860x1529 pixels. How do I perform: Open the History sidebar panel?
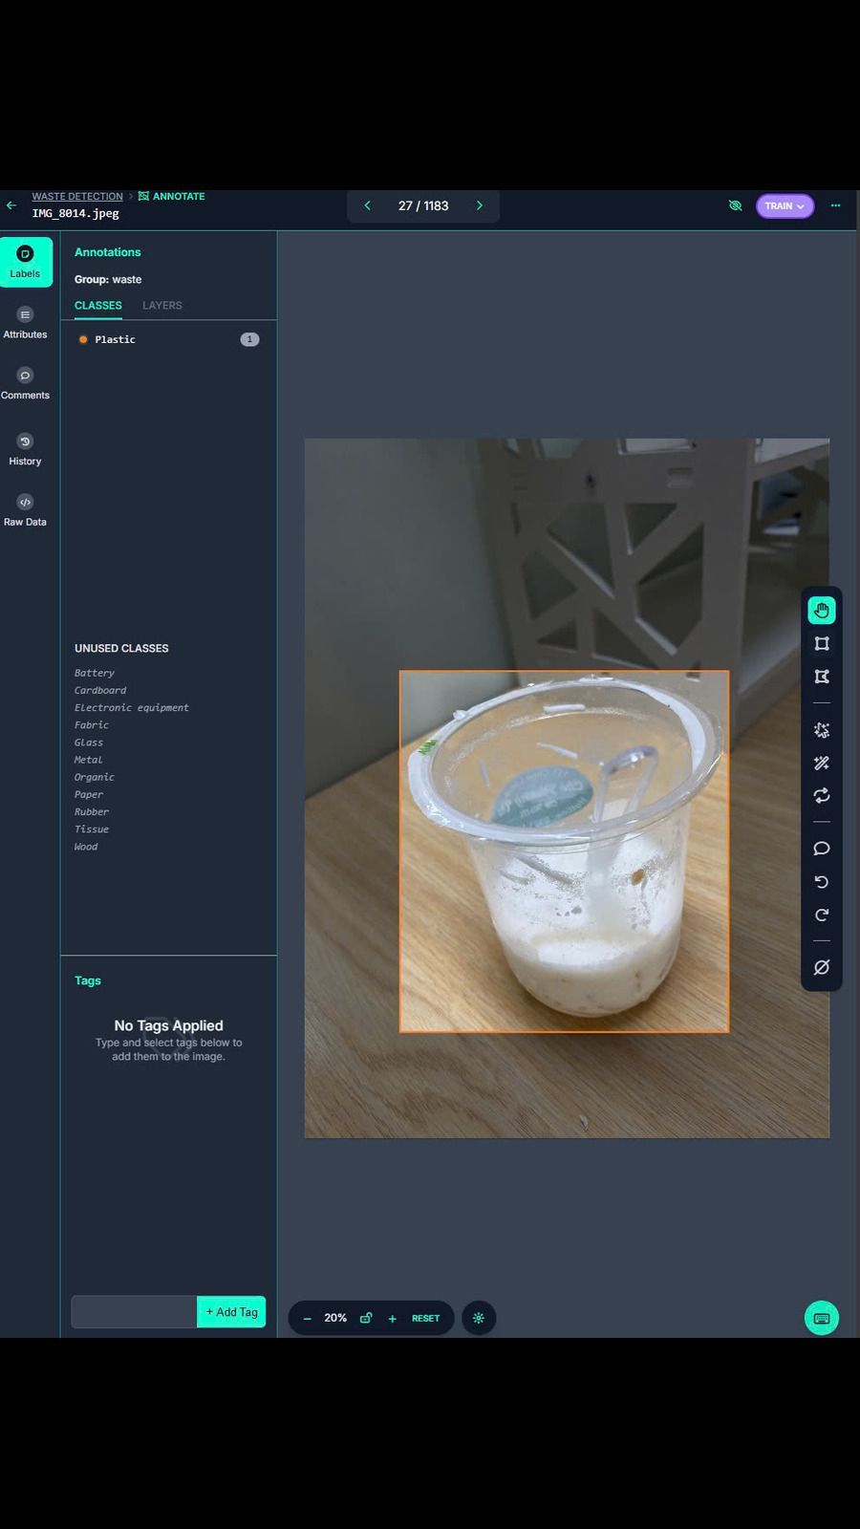(x=26, y=449)
